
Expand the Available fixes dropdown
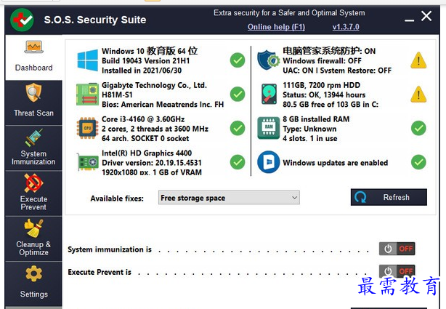229,198
